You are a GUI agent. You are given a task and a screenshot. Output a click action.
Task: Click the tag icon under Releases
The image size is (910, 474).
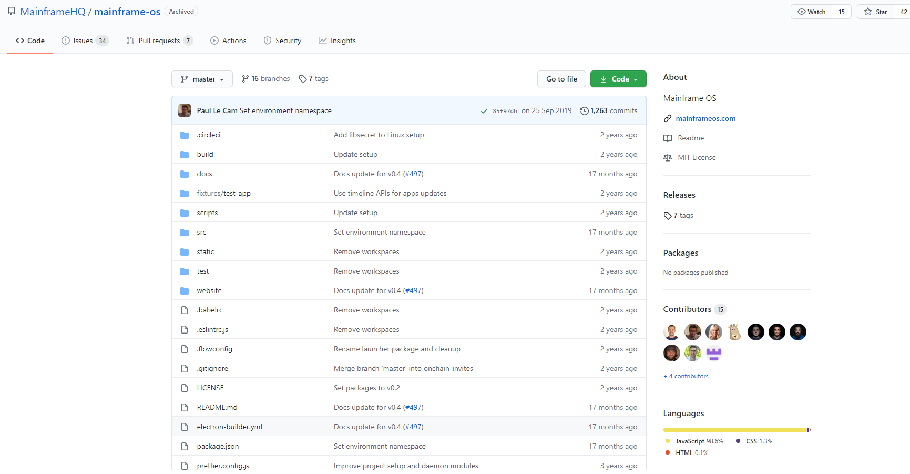(x=668, y=216)
